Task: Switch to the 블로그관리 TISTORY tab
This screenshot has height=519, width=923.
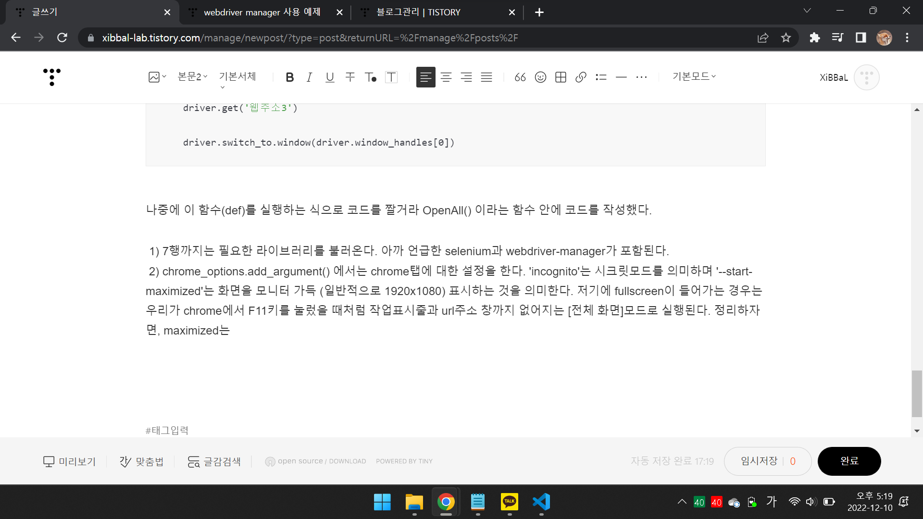Action: coord(418,12)
